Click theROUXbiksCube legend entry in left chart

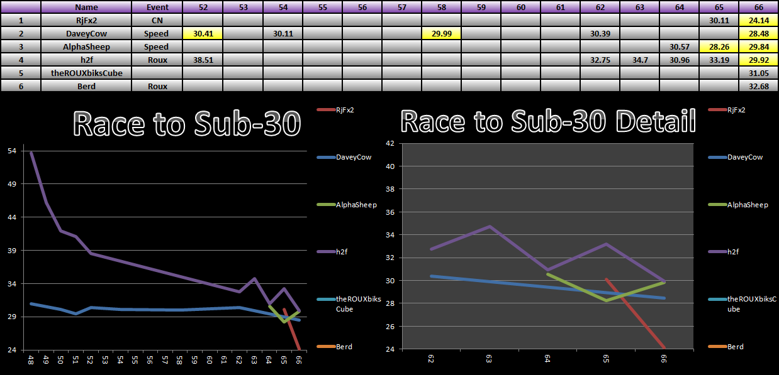coord(349,303)
